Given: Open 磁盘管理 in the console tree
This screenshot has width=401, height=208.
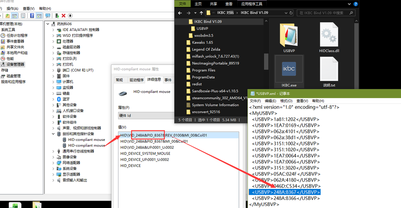Looking at the screenshot, I should click(11, 76).
